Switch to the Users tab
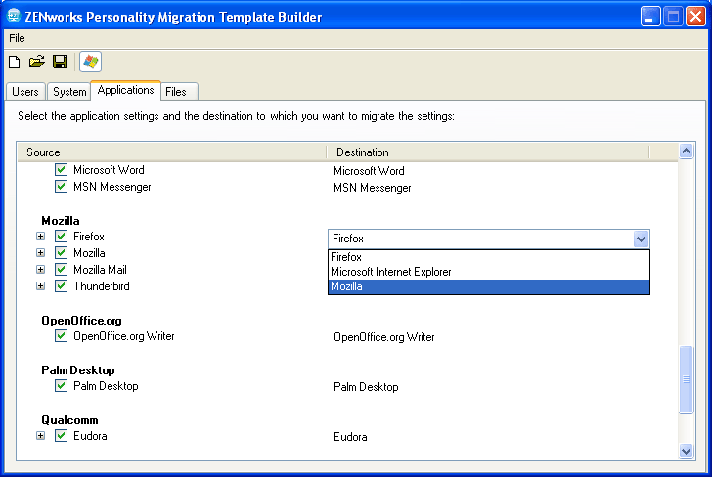712x477 pixels. (25, 92)
